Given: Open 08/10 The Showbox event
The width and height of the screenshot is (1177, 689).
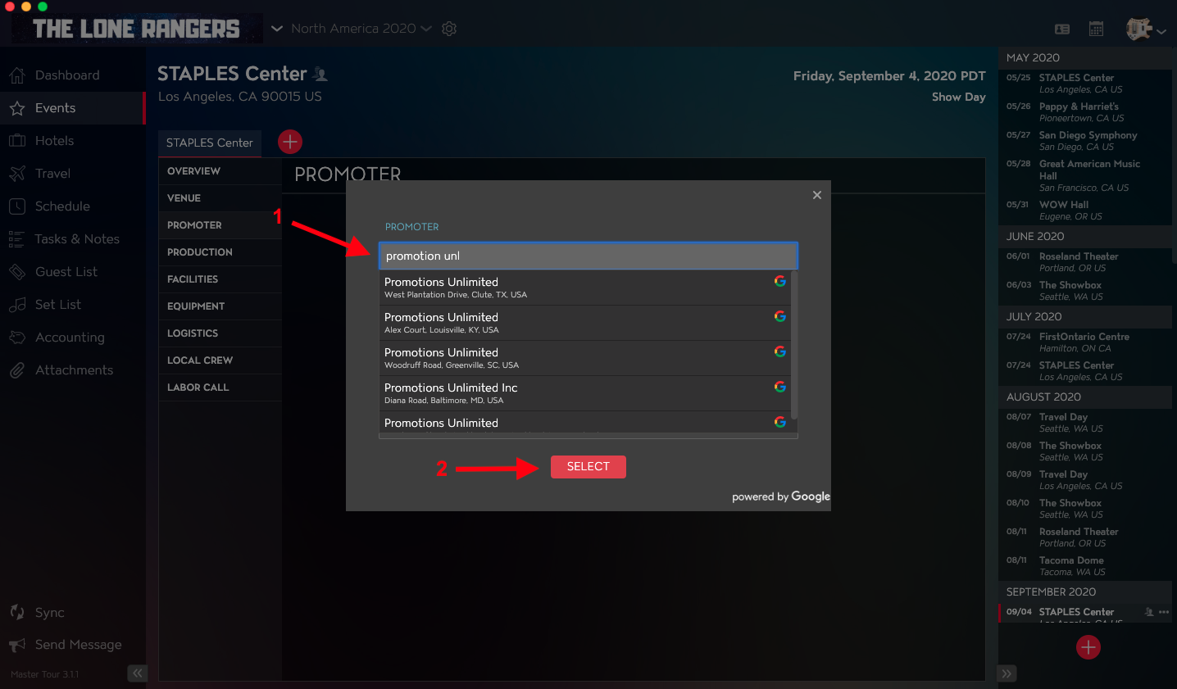Looking at the screenshot, I should click(x=1085, y=509).
